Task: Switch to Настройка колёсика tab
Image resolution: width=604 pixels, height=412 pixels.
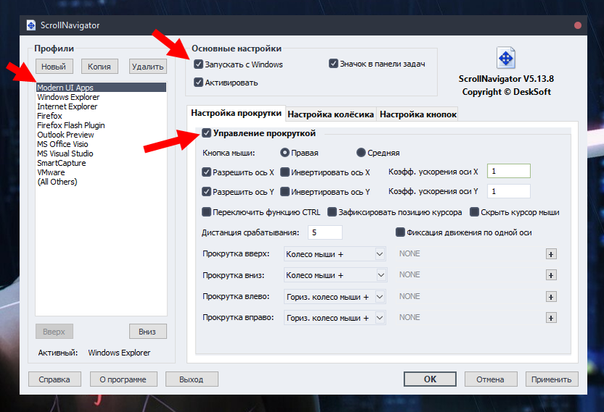Action: point(331,114)
